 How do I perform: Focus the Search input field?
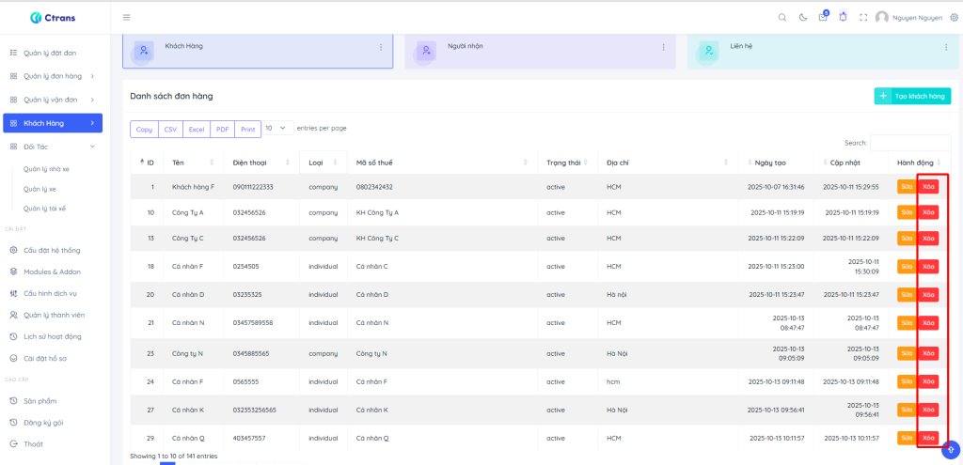click(x=910, y=143)
